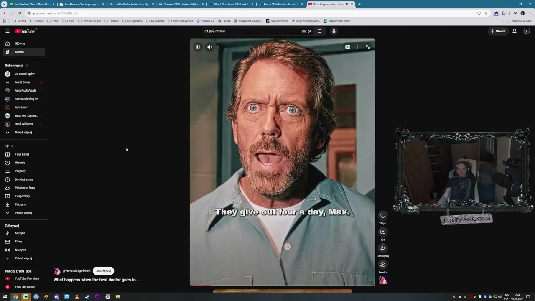Like the Short with heart button
535x301 pixels.
pyautogui.click(x=382, y=216)
